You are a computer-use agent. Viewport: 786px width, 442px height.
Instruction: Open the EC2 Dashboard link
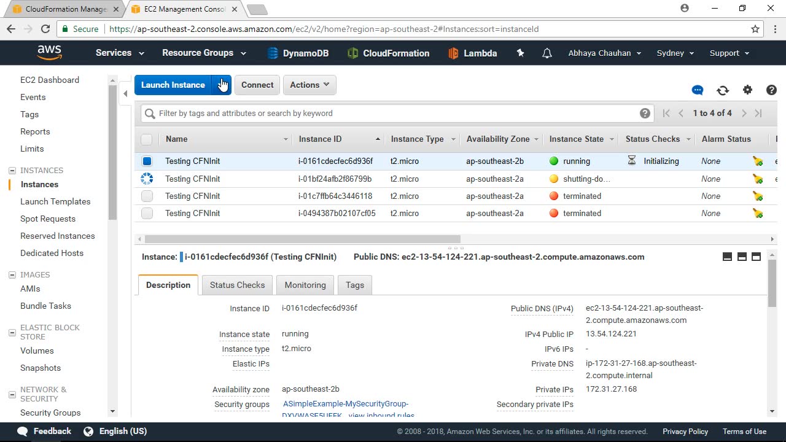[x=50, y=80]
